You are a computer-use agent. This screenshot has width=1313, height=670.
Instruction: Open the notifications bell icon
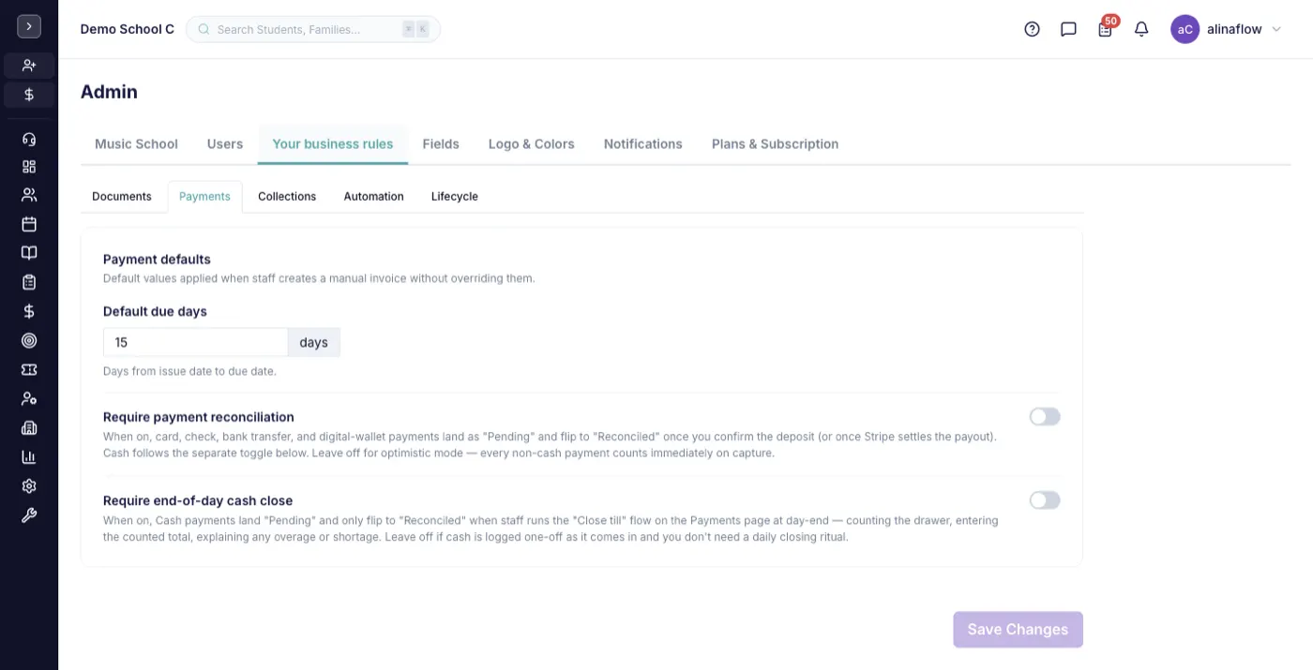1141,29
